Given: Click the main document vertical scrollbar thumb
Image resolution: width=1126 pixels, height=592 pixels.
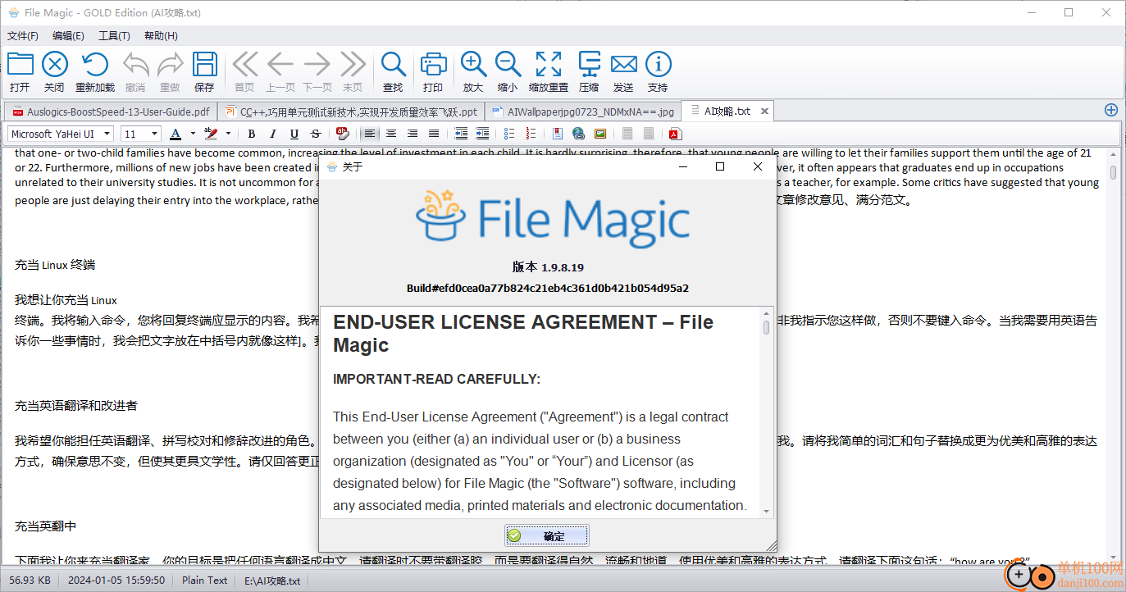Looking at the screenshot, I should click(x=1113, y=172).
